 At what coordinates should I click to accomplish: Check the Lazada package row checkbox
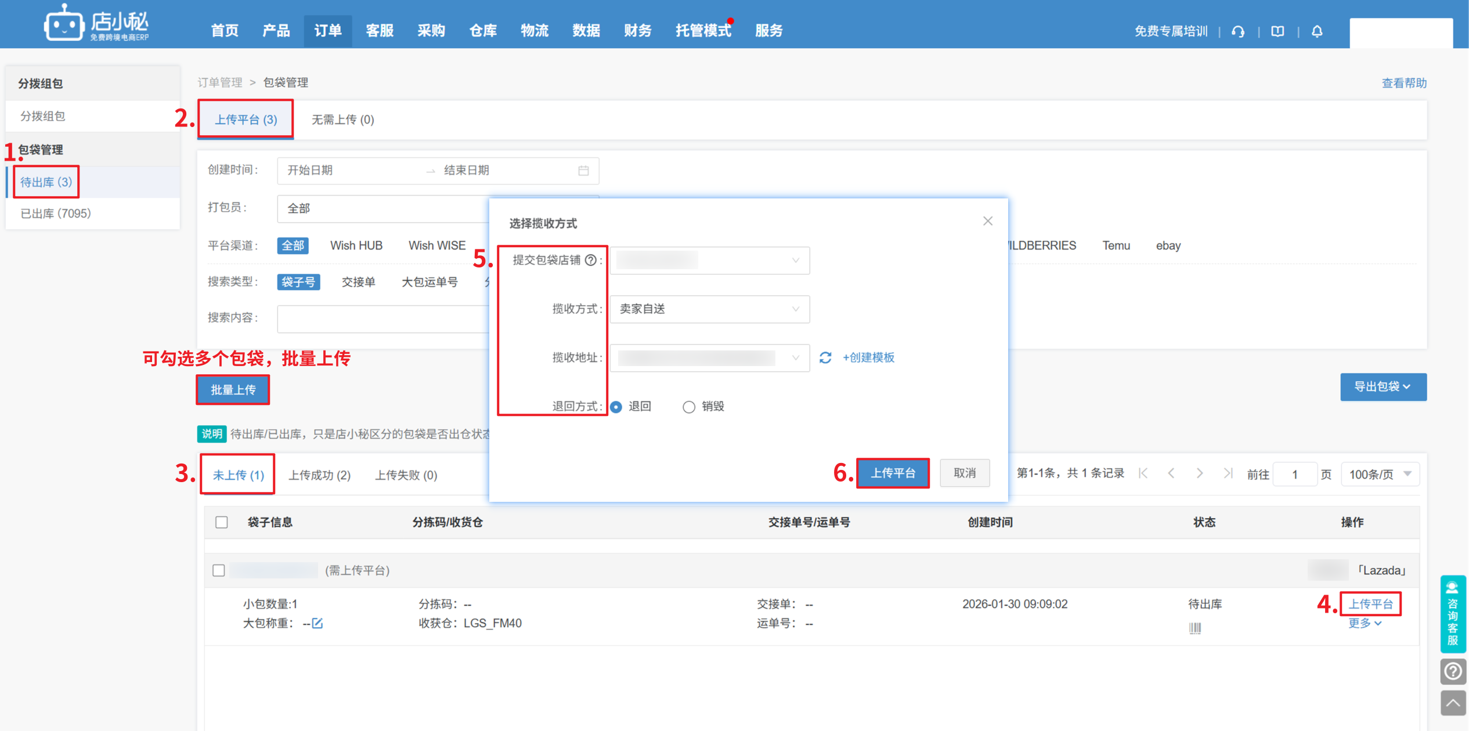[219, 570]
